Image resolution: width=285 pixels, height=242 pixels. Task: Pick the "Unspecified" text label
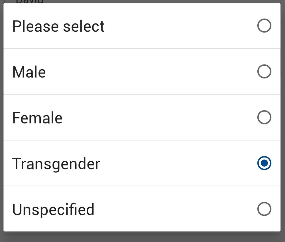53,209
